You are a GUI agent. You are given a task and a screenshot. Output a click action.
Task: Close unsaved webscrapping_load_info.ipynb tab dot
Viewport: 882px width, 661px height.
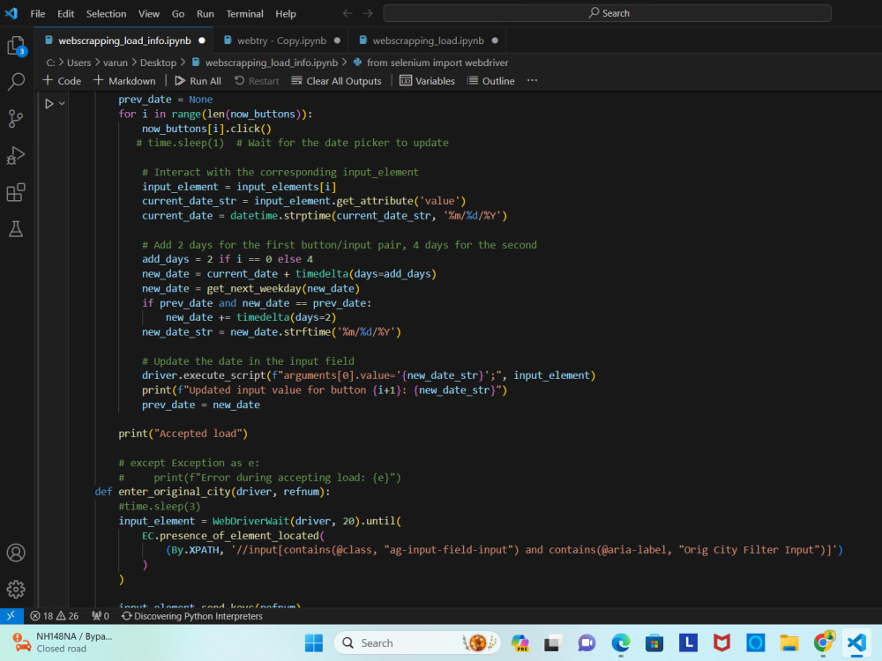pyautogui.click(x=202, y=41)
